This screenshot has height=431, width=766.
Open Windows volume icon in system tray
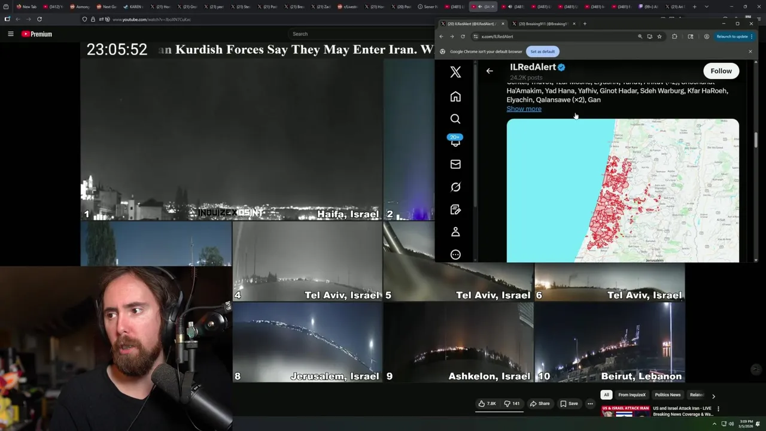[x=731, y=424]
